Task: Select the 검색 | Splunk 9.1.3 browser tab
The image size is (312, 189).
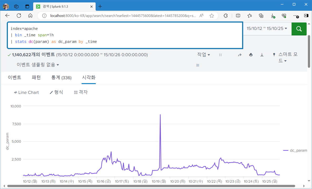Action: pos(64,7)
